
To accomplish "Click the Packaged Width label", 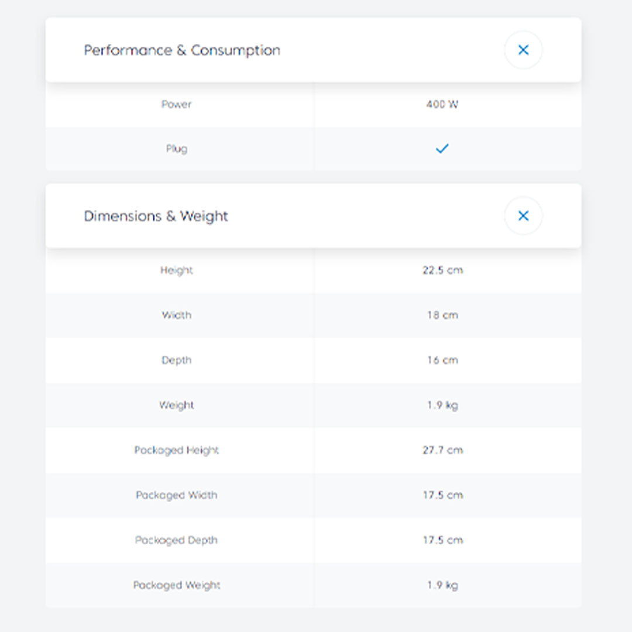I will [x=176, y=495].
